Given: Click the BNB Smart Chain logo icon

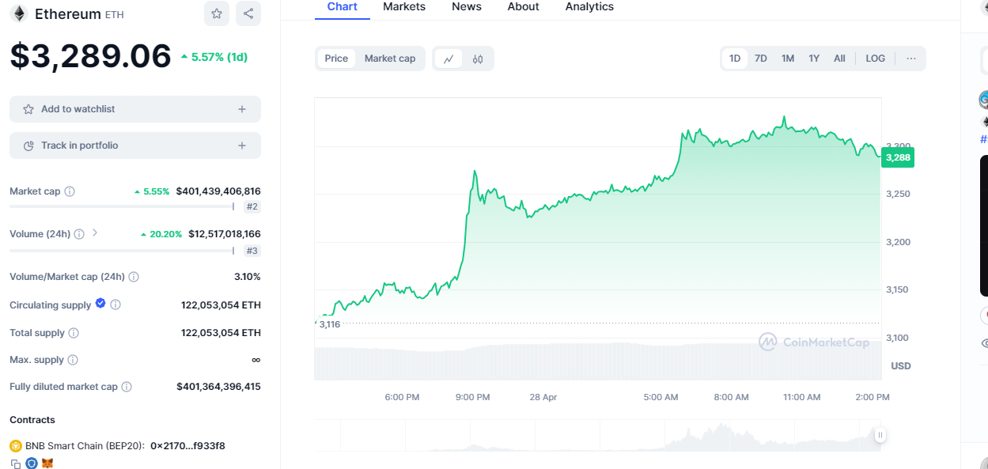Looking at the screenshot, I should tap(15, 446).
